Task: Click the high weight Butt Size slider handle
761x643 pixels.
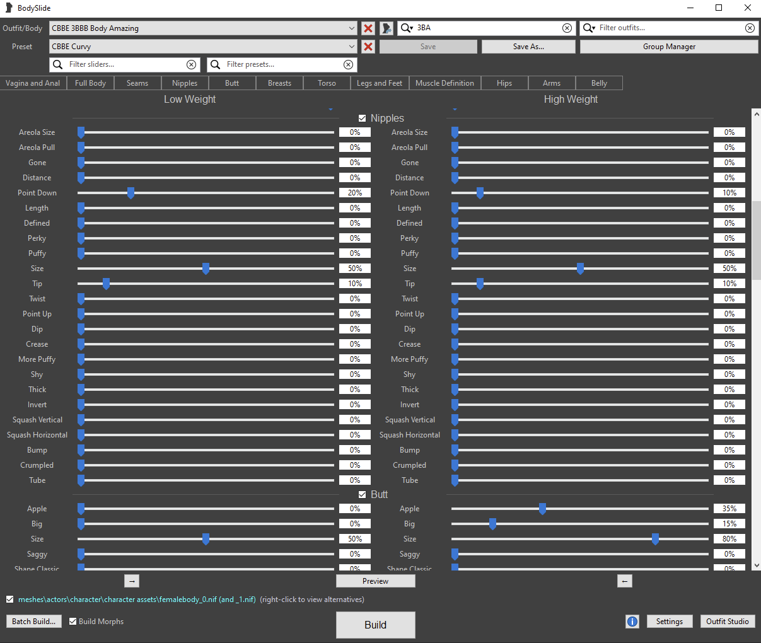Action: [655, 539]
